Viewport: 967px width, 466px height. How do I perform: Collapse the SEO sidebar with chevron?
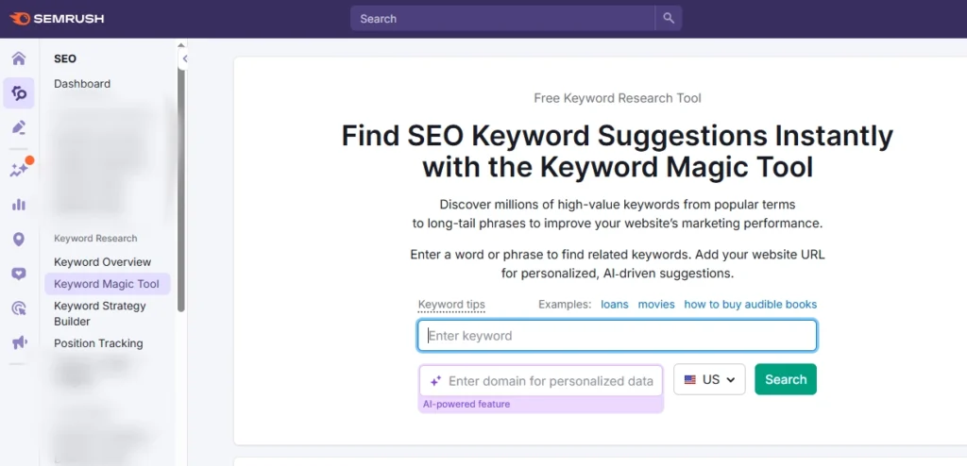[185, 58]
